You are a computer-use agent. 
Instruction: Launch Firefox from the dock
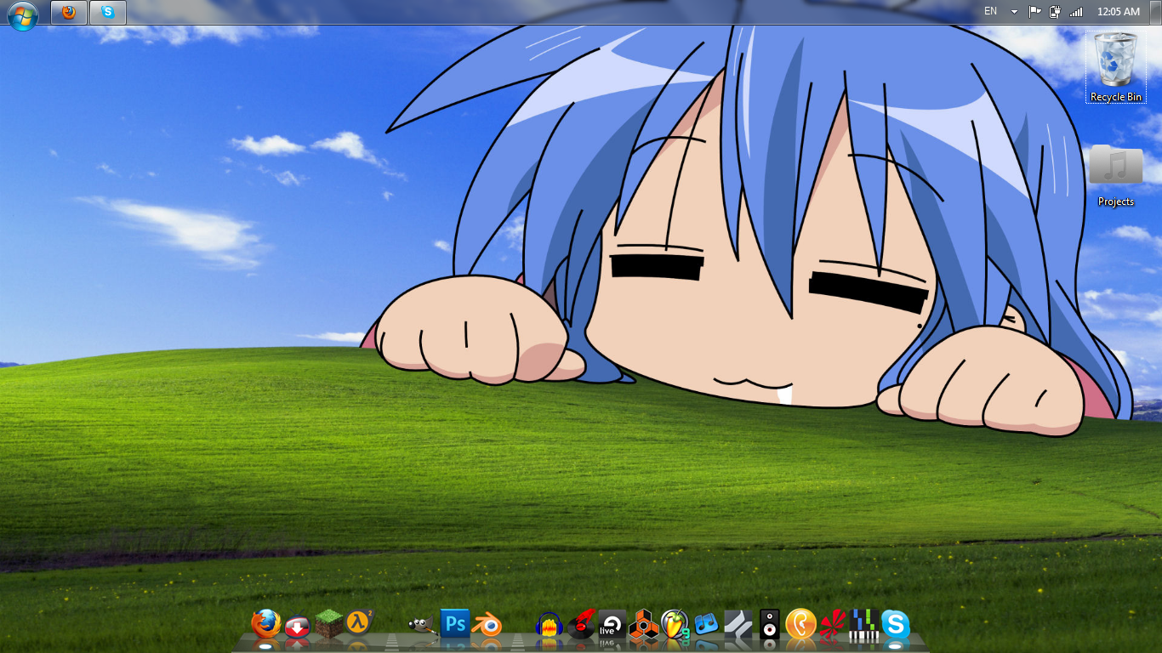coord(265,625)
